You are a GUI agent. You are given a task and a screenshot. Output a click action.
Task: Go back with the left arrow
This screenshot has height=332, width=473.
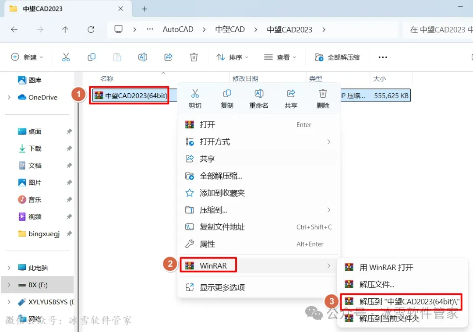(x=14, y=29)
